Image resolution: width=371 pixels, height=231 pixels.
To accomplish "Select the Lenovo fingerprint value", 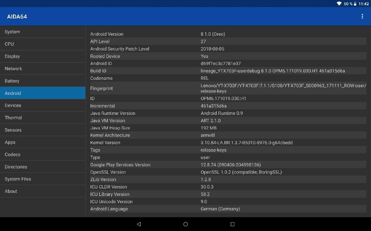I will pyautogui.click(x=284, y=88).
